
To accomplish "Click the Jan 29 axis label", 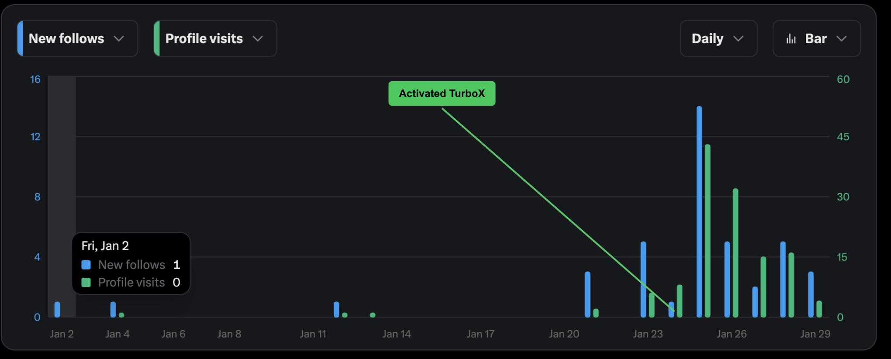I will pos(815,334).
